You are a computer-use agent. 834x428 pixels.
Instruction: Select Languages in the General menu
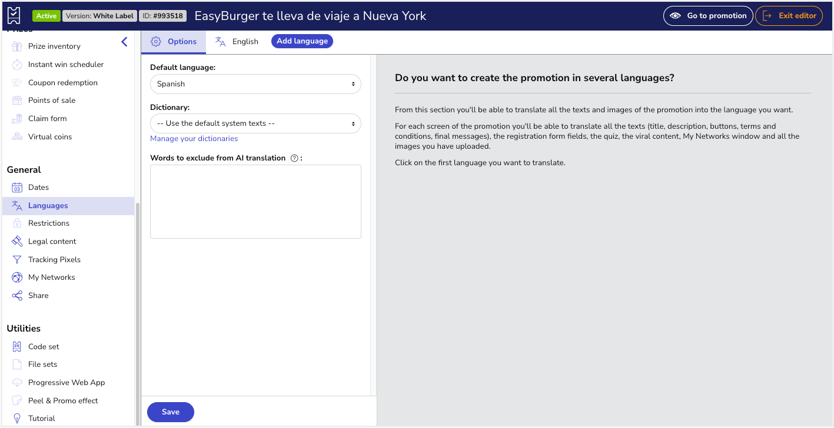point(68,206)
